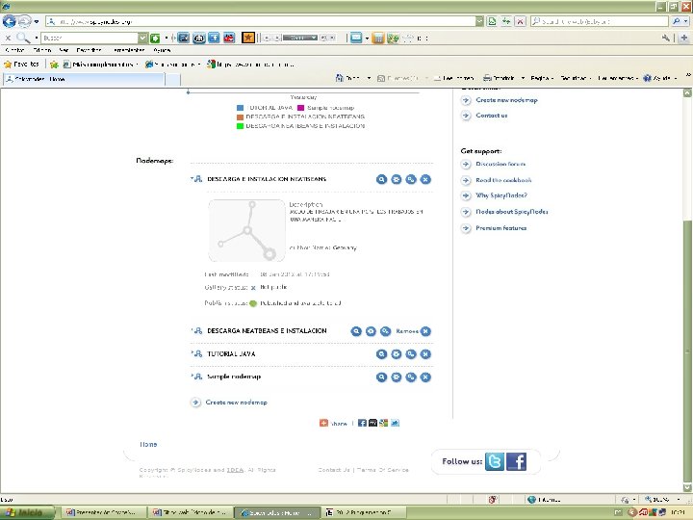Click the orange star toolbar icon

pyautogui.click(x=248, y=38)
